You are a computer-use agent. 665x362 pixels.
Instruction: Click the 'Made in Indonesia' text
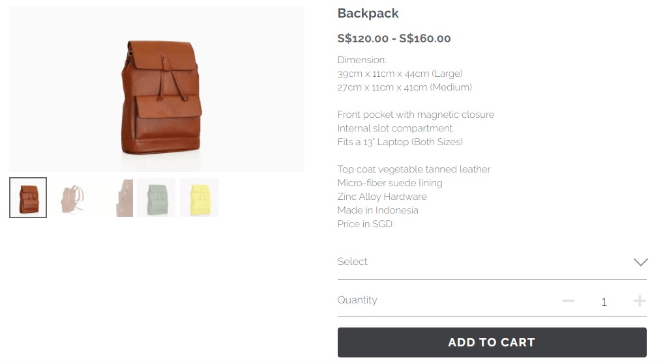[x=378, y=210]
